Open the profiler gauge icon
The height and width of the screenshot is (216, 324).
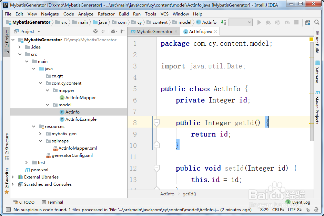(x=287, y=22)
